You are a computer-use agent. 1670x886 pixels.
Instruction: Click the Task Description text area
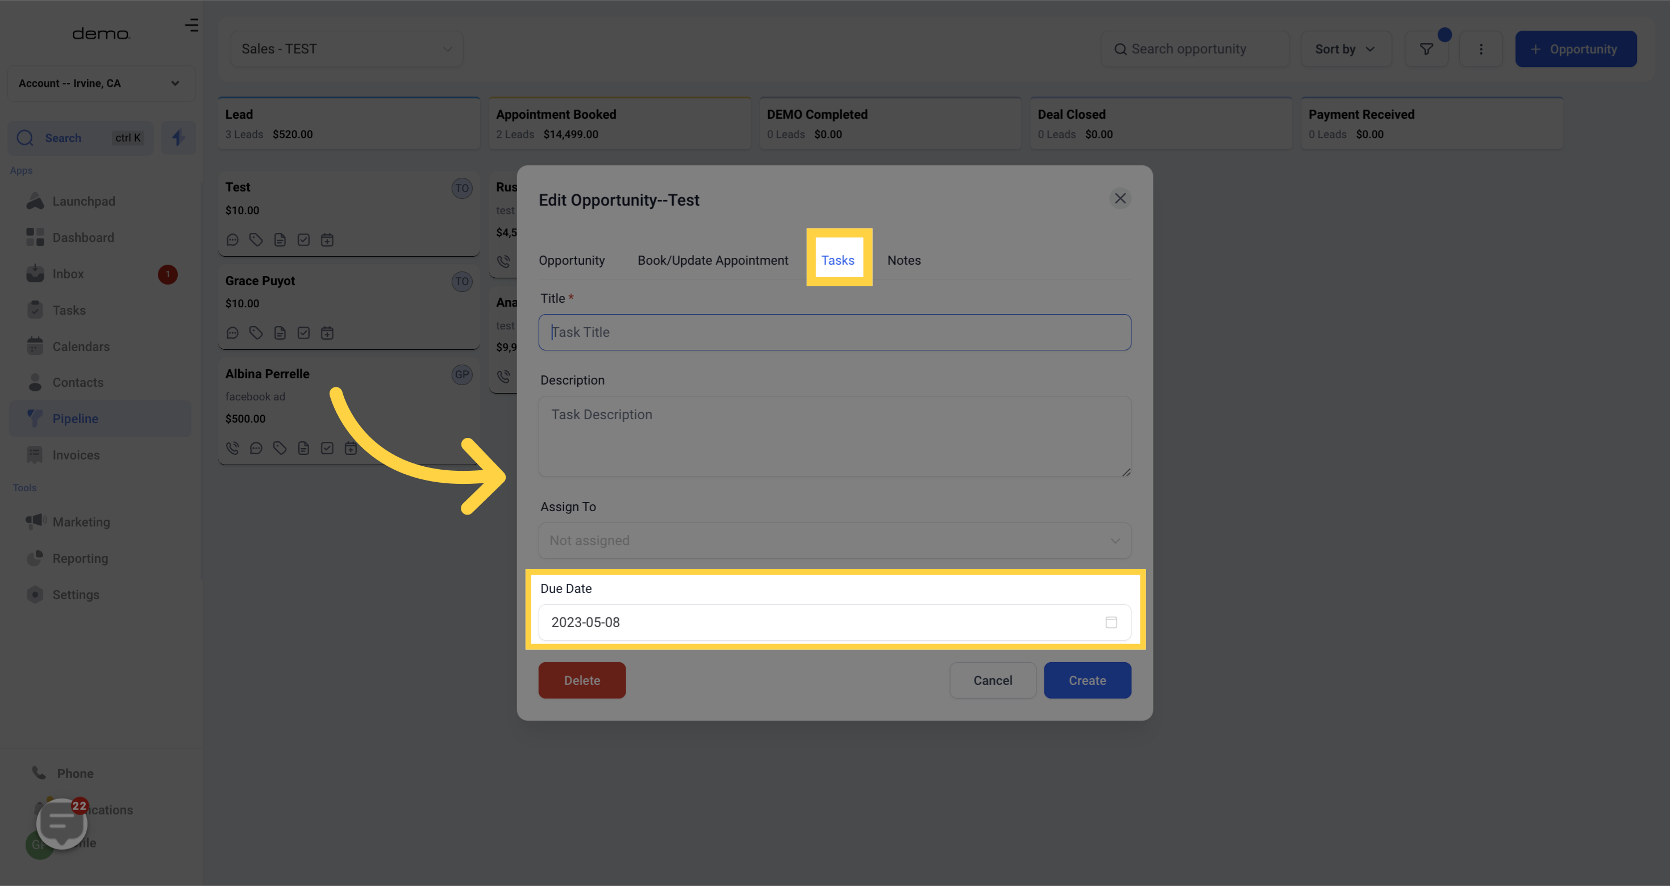click(x=834, y=437)
